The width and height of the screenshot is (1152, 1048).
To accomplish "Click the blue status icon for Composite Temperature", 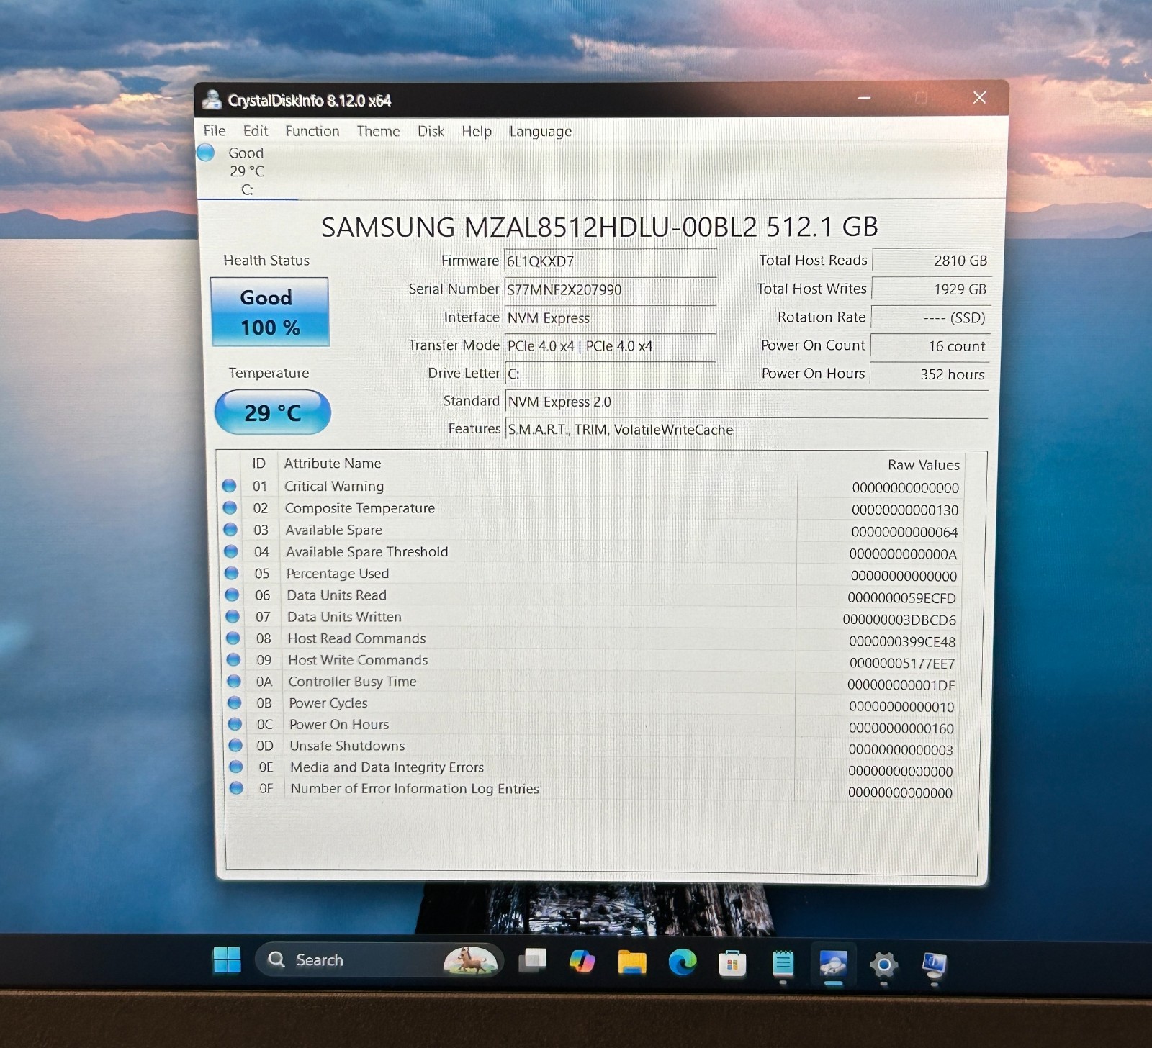I will (230, 507).
